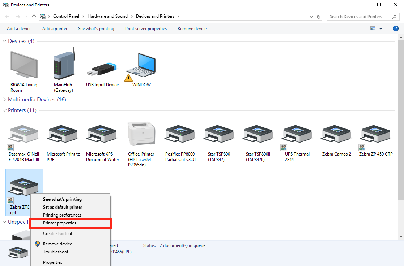Click Remove device in toolbar
Image resolution: width=404 pixels, height=266 pixels.
tap(192, 29)
